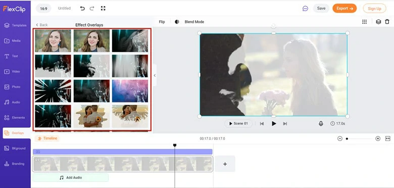Open fullscreen preview icon
The image size is (394, 188).
click(103, 8)
